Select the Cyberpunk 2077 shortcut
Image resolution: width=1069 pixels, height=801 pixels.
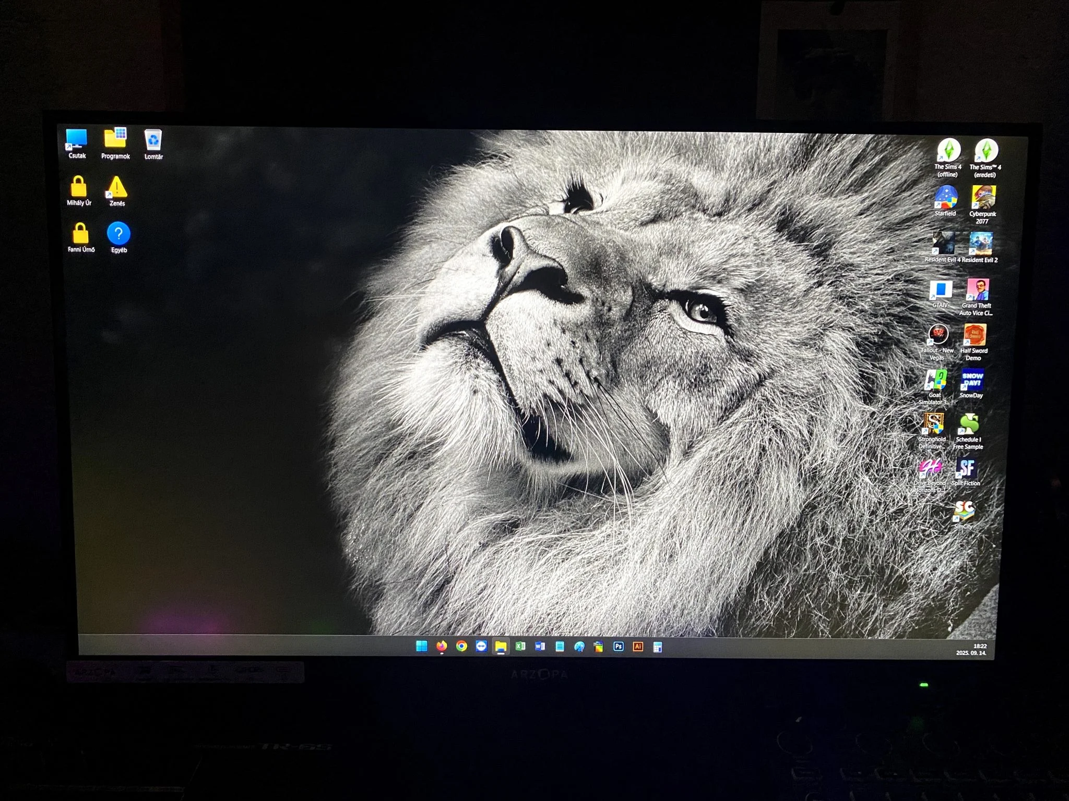click(x=983, y=199)
